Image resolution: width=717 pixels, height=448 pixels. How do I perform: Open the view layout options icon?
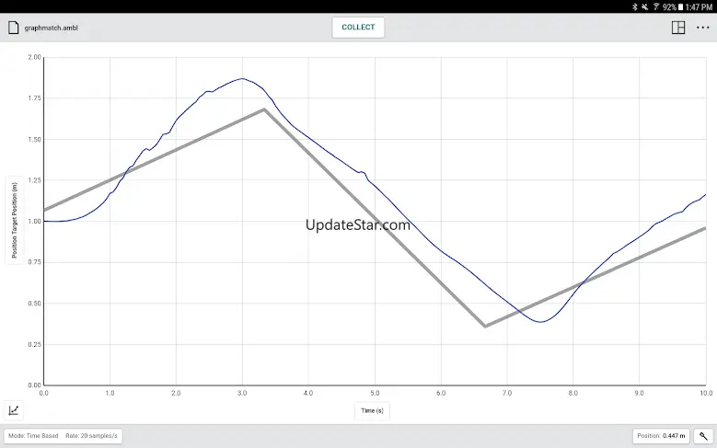[678, 28]
